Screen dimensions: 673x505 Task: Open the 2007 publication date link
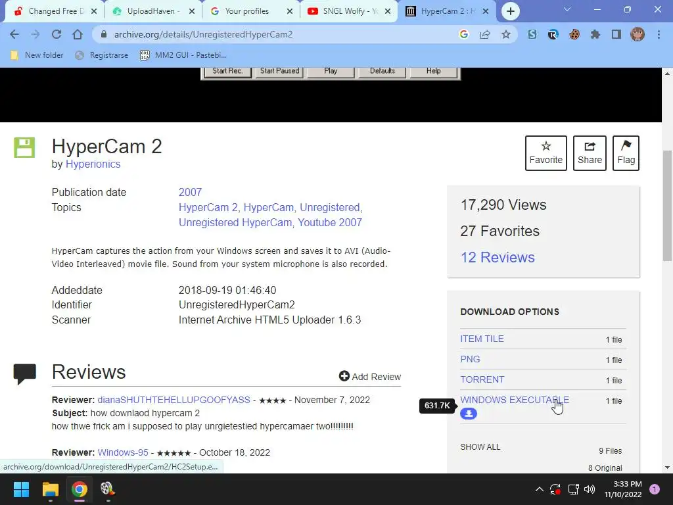190,192
